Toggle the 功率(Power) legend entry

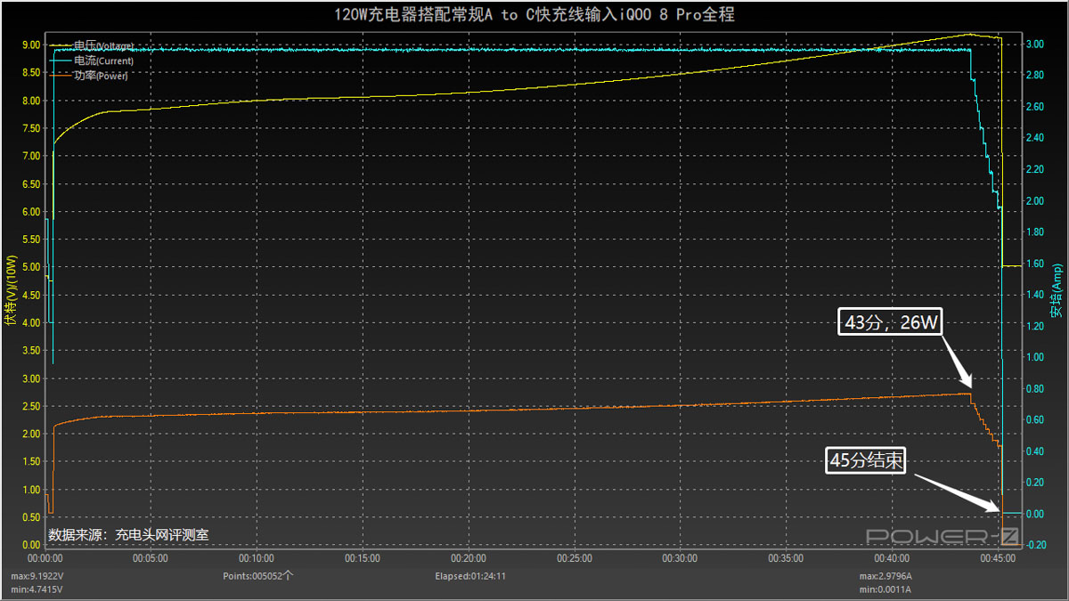pos(101,76)
